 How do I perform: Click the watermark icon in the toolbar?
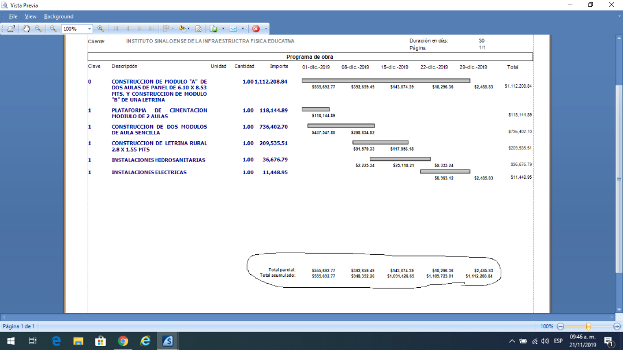click(198, 28)
